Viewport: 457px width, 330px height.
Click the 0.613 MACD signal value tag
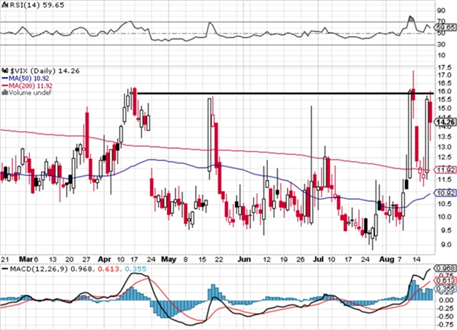[446, 279]
